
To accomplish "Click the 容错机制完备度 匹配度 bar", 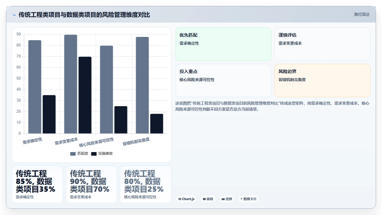I will [142, 85].
